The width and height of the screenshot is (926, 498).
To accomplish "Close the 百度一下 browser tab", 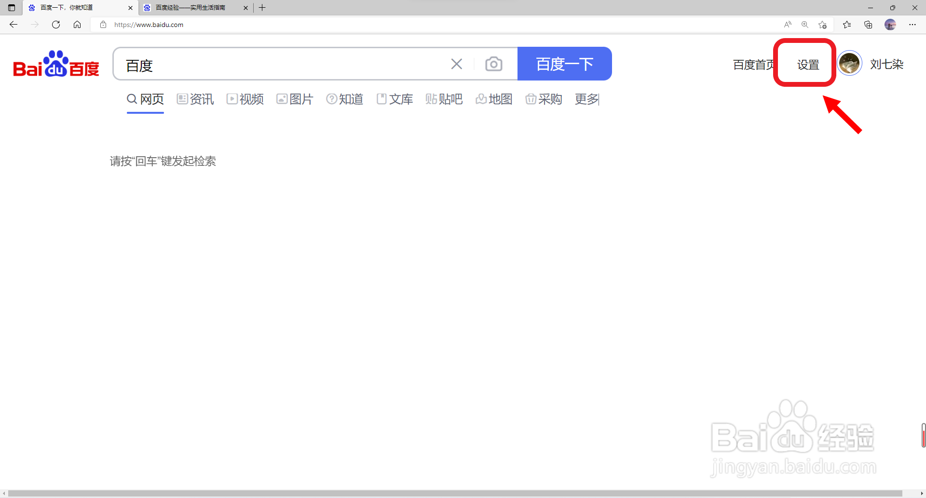I will (x=130, y=8).
